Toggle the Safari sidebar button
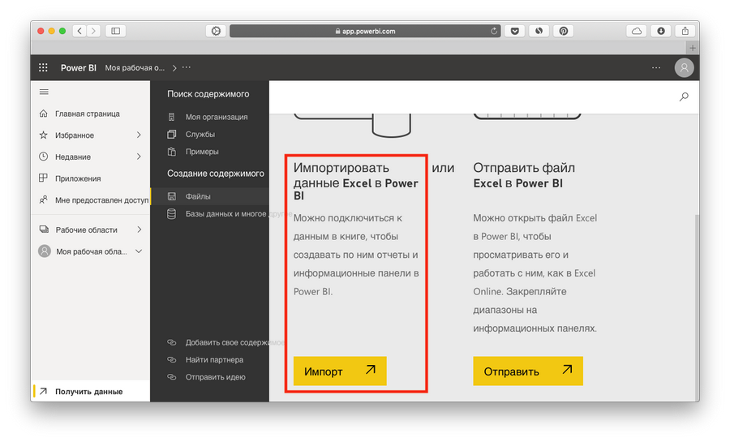730x442 pixels. coord(115,31)
